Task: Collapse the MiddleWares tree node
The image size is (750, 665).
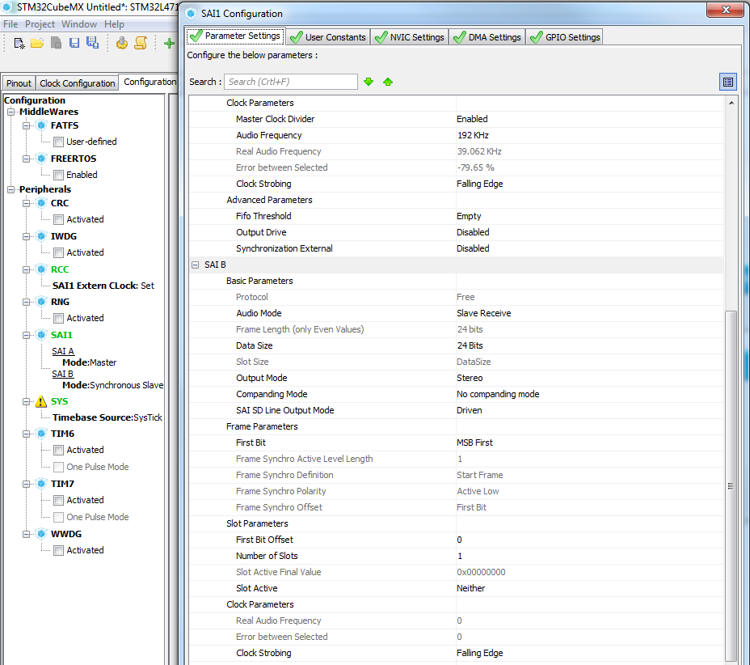Action: coord(11,112)
